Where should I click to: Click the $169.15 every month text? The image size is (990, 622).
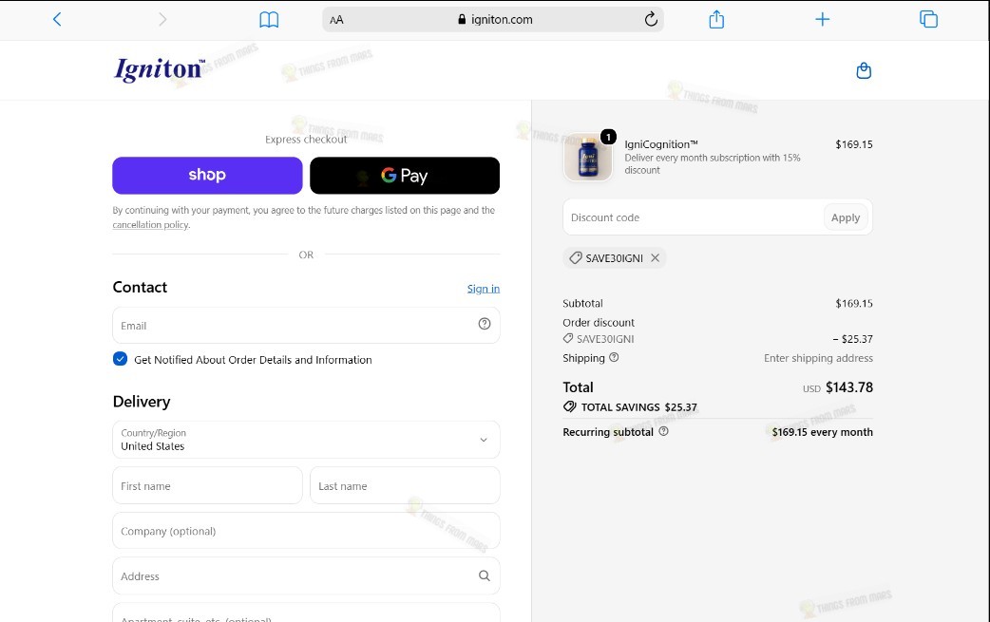pos(822,432)
